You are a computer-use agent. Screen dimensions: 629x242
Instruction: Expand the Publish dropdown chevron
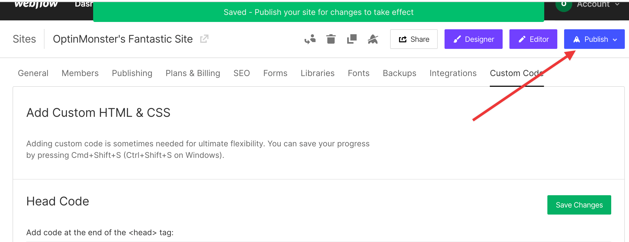point(615,39)
